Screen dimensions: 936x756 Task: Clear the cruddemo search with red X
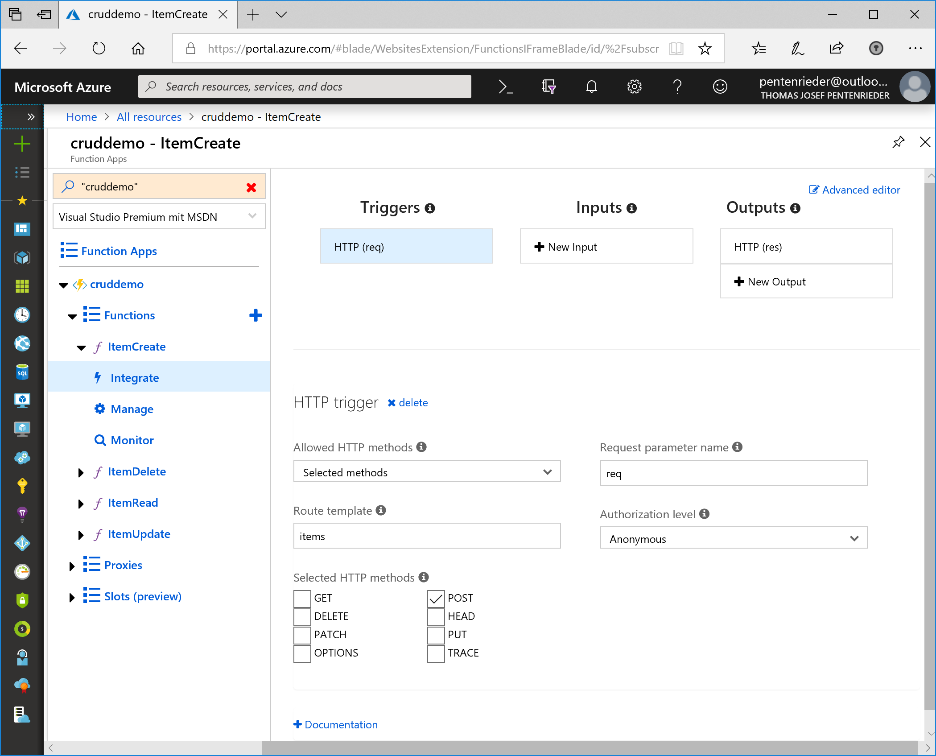(x=252, y=187)
